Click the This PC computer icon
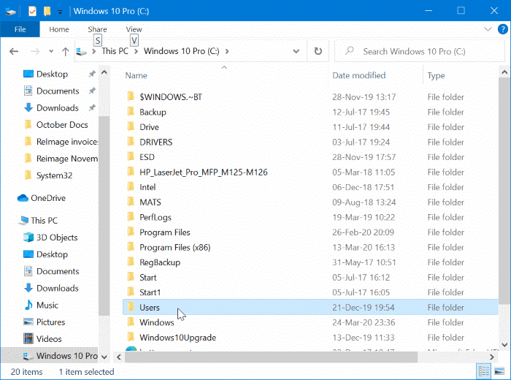The height and width of the screenshot is (380, 511). point(23,221)
